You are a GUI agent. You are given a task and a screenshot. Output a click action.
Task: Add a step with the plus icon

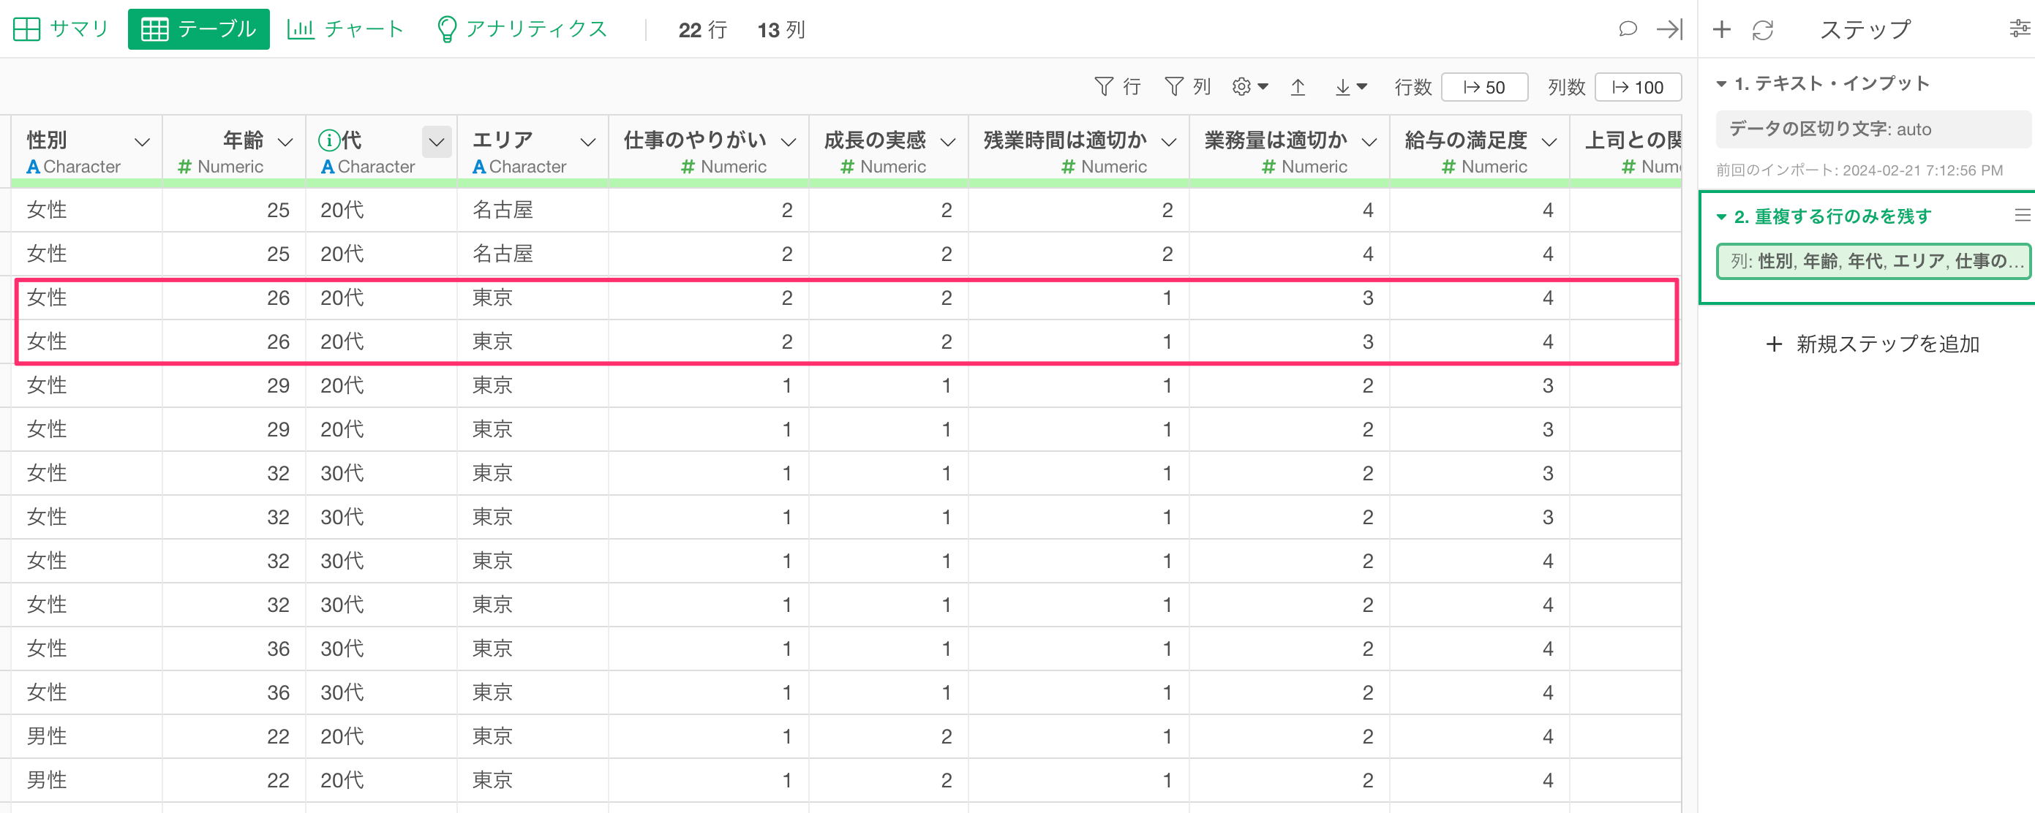tap(1721, 29)
